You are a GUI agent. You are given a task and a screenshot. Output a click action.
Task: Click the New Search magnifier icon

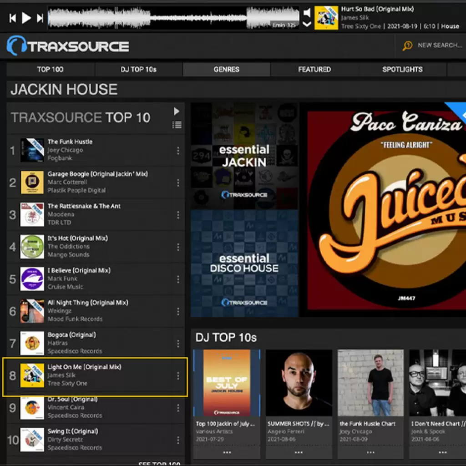click(x=407, y=46)
